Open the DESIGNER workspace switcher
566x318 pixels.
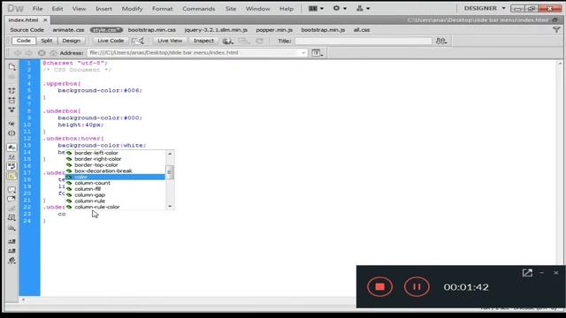pos(485,8)
